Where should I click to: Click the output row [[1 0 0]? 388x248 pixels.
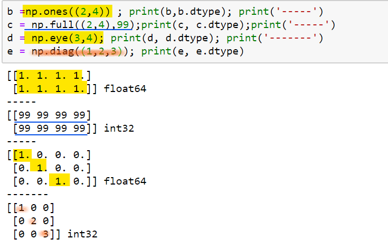31,208
